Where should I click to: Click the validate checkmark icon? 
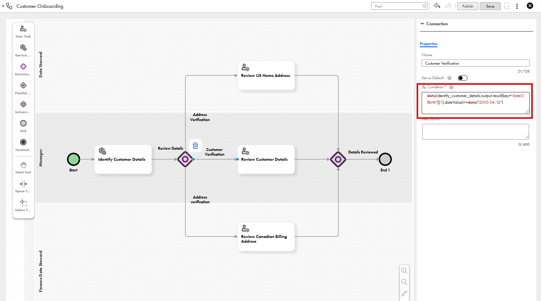[508, 6]
